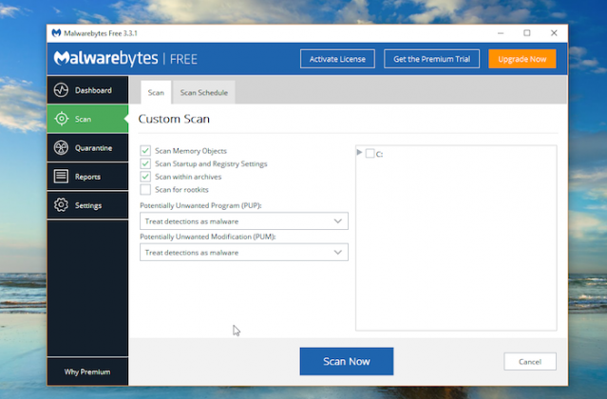Image resolution: width=607 pixels, height=399 pixels.
Task: Open Dashboard from the sidebar
Action: pyautogui.click(x=93, y=90)
